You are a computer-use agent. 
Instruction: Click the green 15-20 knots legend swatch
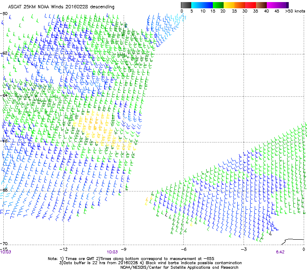pos(218,5)
